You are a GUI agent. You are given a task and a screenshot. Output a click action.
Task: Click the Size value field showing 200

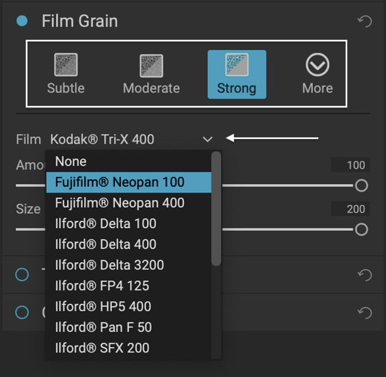pos(349,209)
